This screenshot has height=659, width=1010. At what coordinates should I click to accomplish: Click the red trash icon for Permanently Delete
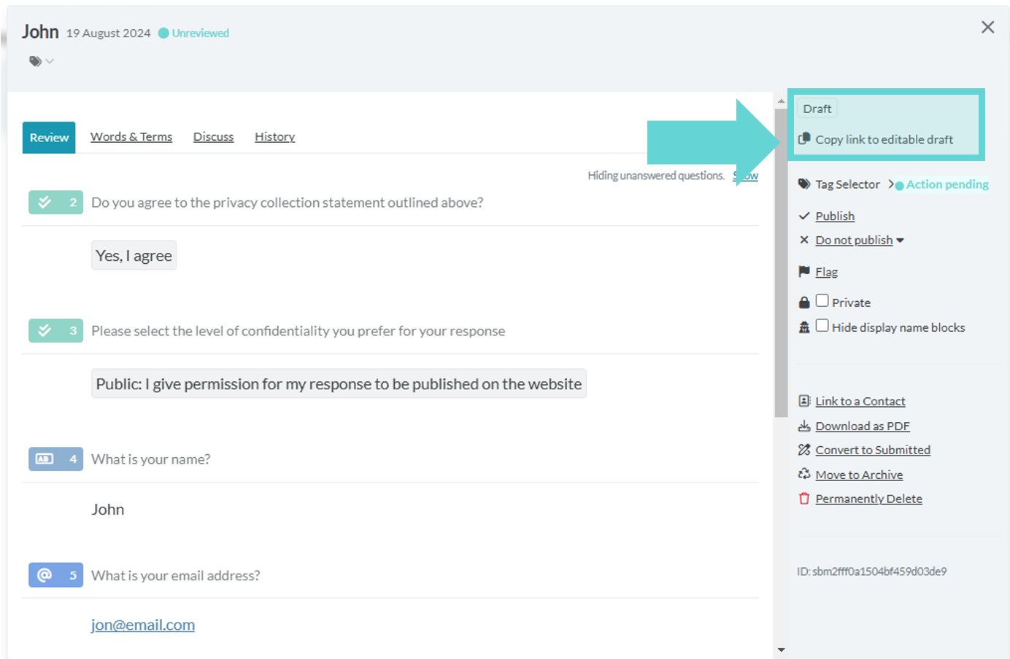(804, 499)
